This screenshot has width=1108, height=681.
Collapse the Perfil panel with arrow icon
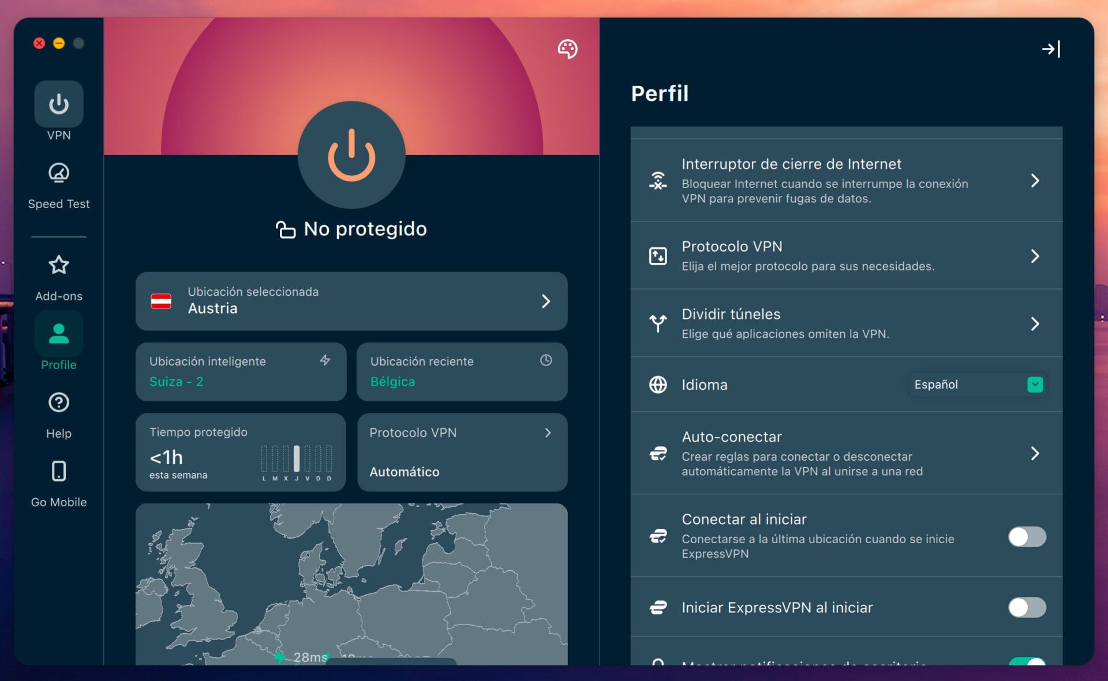(x=1051, y=49)
